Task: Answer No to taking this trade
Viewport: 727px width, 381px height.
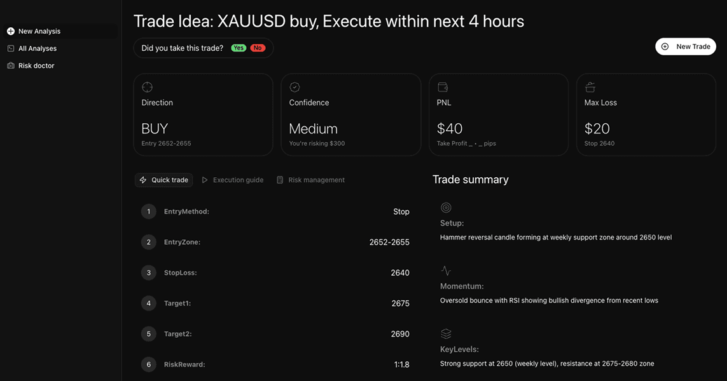Action: coord(258,48)
